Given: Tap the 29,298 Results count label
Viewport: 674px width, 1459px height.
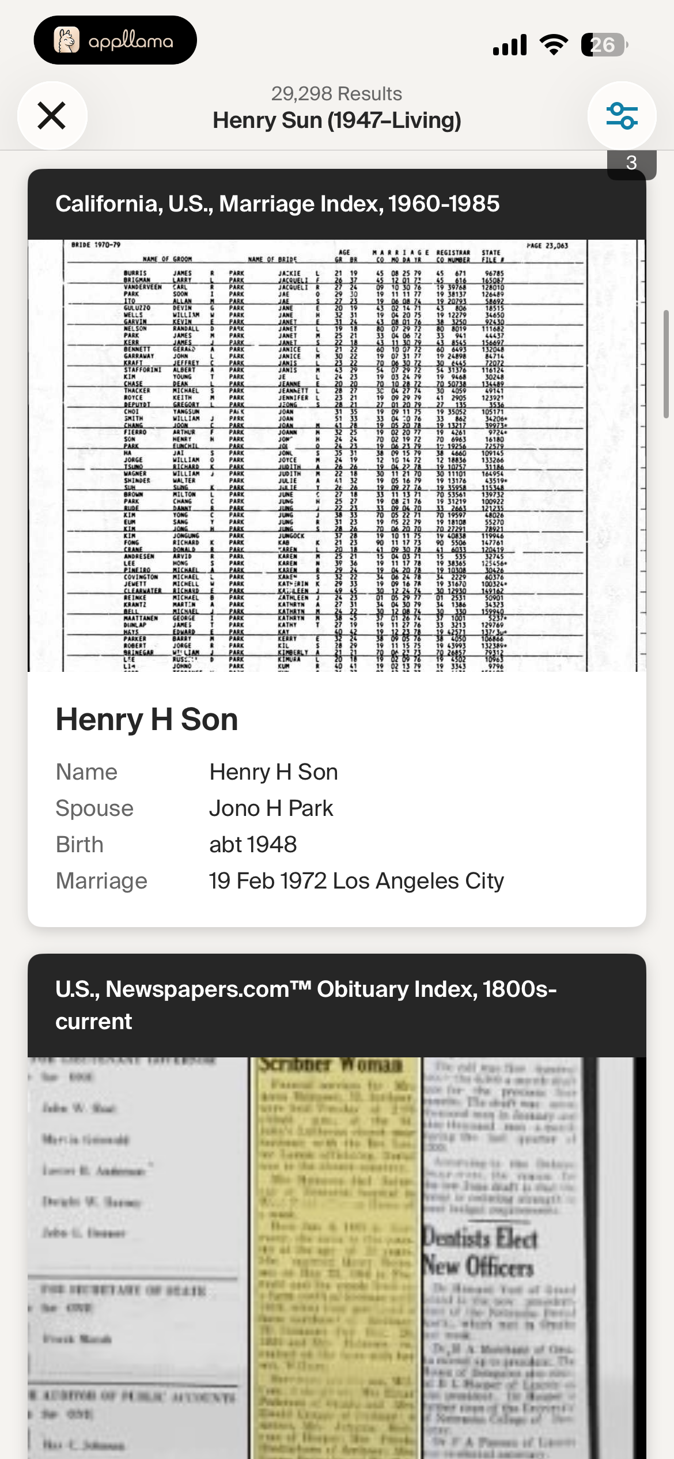Looking at the screenshot, I should (x=337, y=93).
